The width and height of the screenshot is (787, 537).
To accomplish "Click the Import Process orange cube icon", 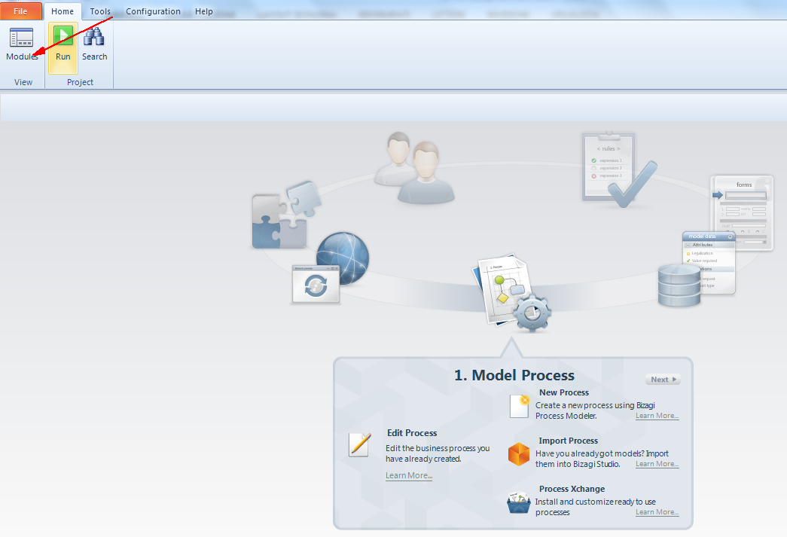I will pyautogui.click(x=518, y=454).
